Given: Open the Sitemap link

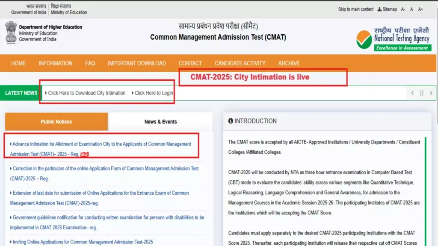Looking at the screenshot, I should click(x=387, y=9).
